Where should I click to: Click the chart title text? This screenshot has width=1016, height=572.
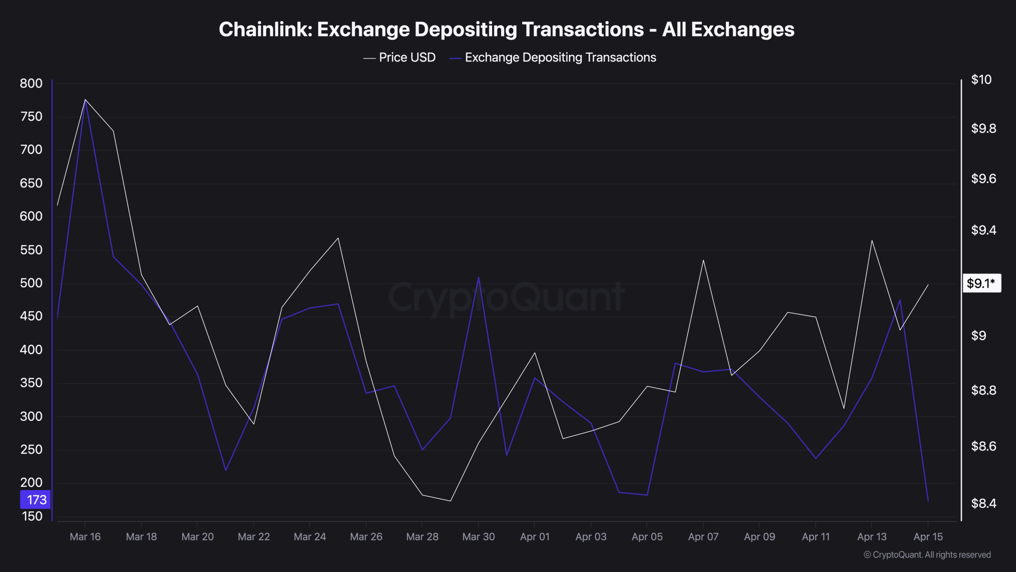click(506, 29)
